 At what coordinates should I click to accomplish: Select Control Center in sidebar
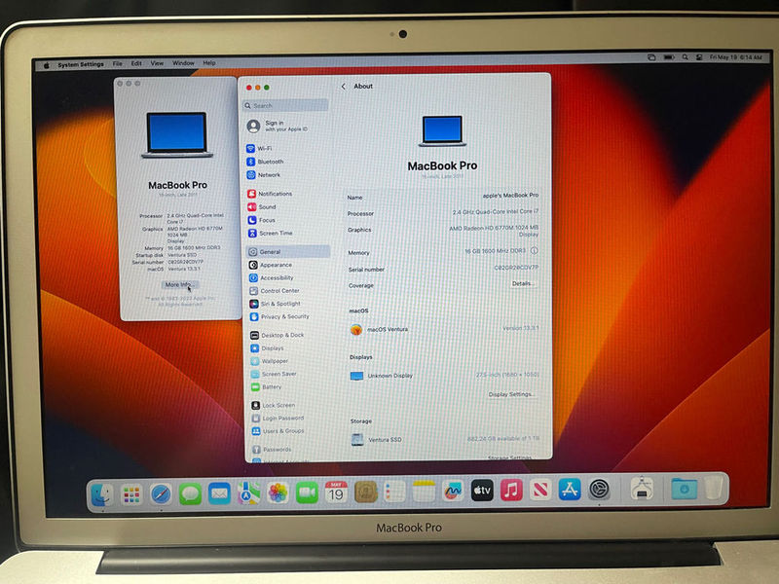click(x=275, y=291)
